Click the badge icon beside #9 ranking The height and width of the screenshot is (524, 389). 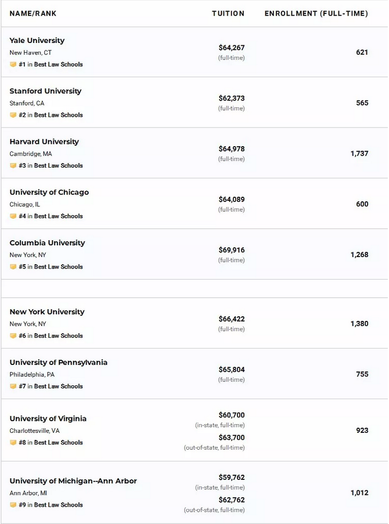pyautogui.click(x=13, y=505)
